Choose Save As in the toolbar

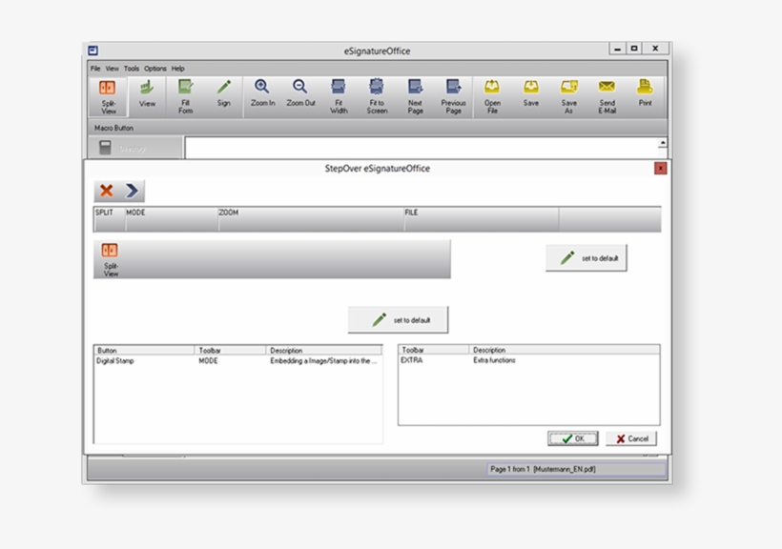pos(568,96)
